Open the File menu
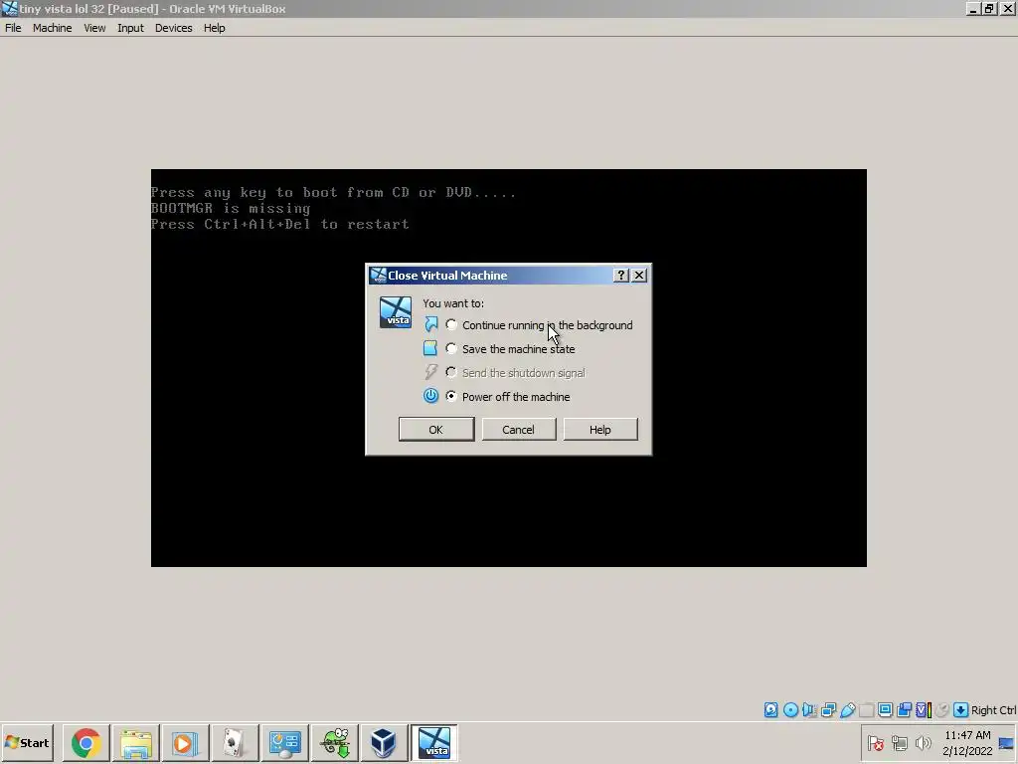1018x764 pixels. tap(13, 28)
